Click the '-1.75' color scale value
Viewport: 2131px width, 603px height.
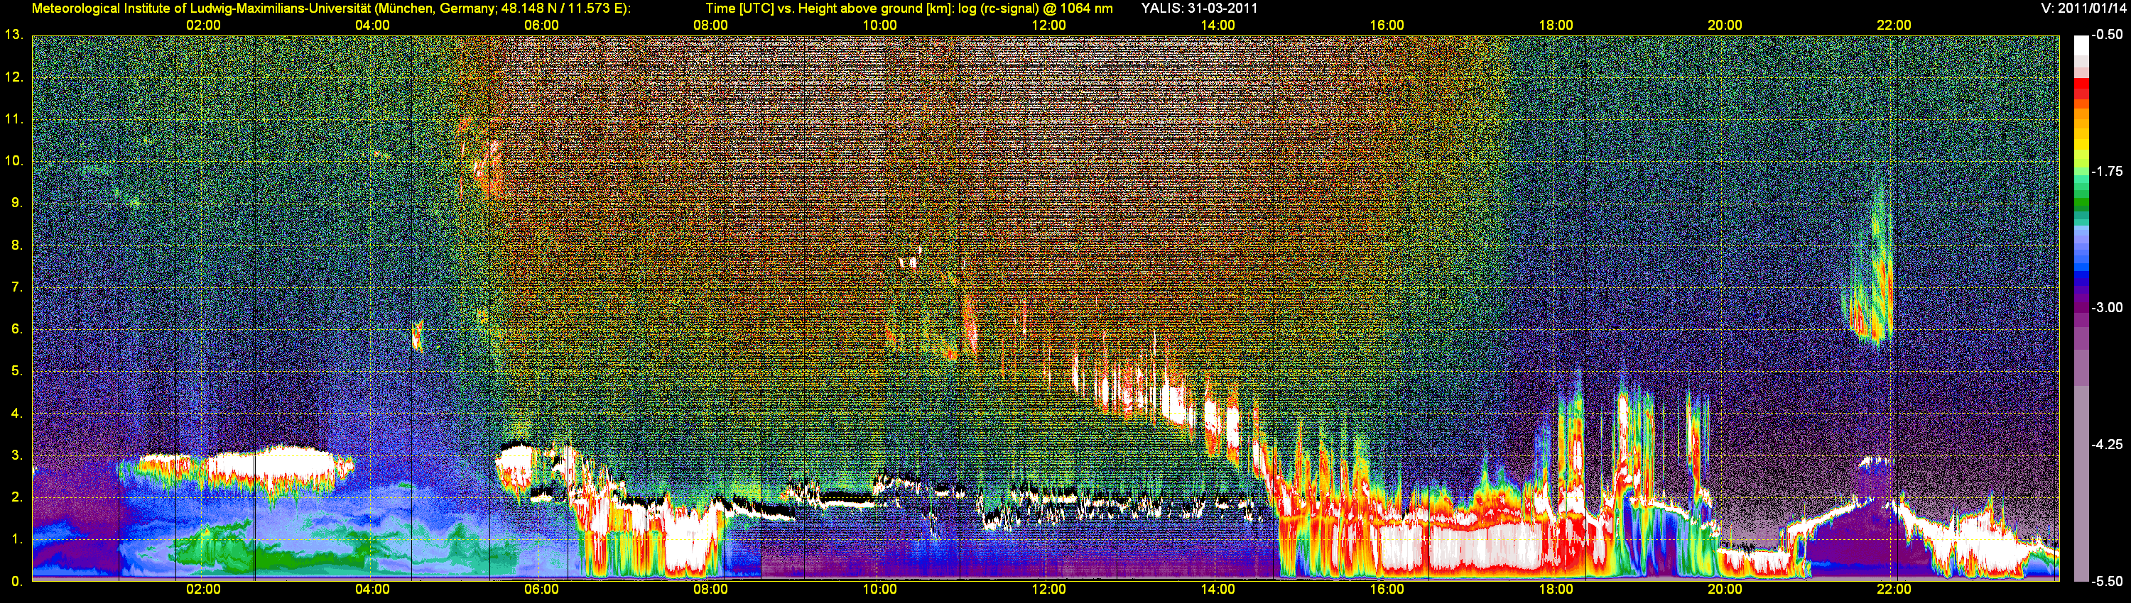coord(2107,171)
